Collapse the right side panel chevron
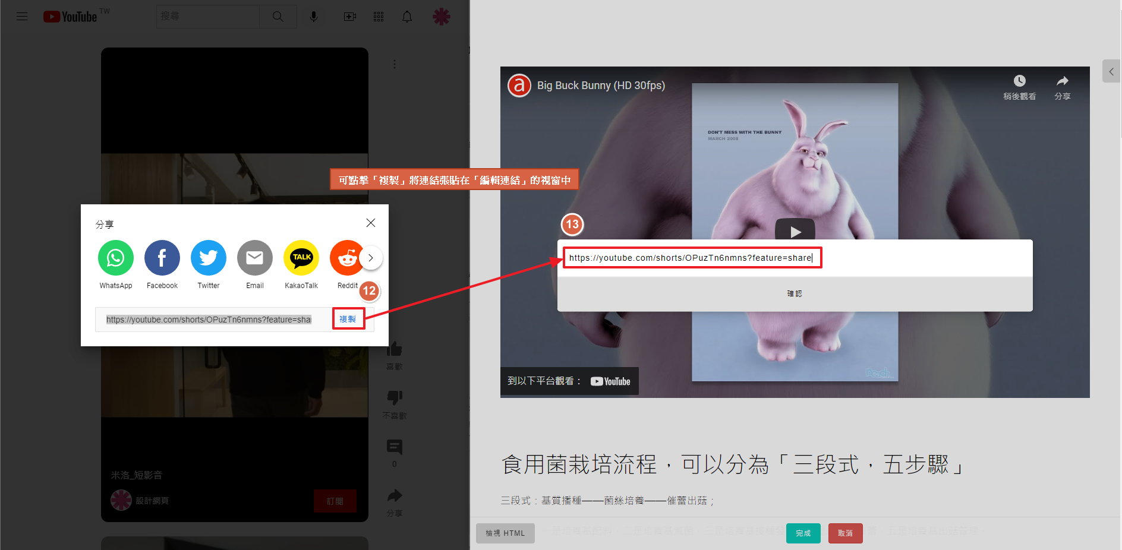The width and height of the screenshot is (1122, 550). 1111,71
